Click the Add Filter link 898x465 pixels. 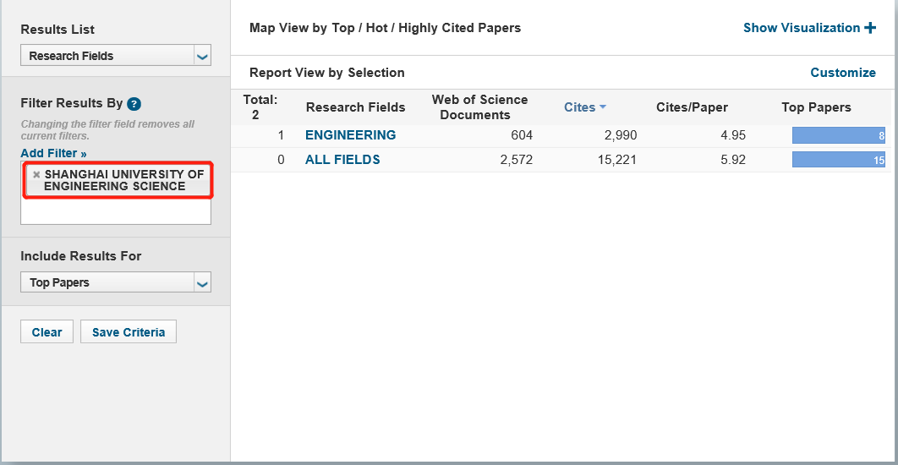tap(53, 153)
